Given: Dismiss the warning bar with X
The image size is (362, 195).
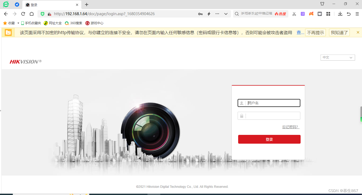Looking at the screenshot, I should click(358, 32).
